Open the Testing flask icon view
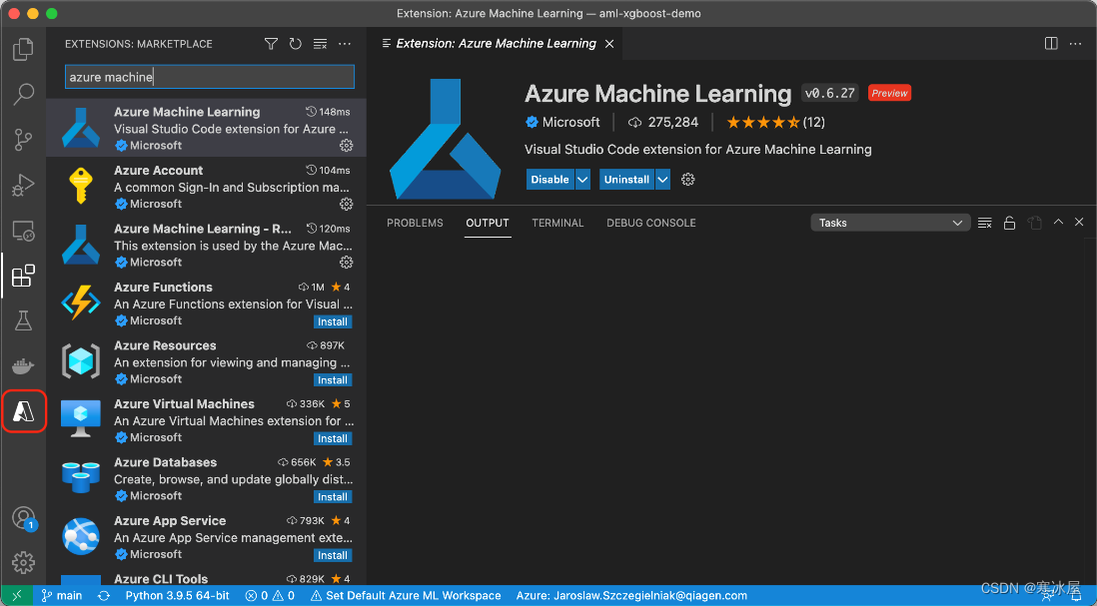This screenshot has height=606, width=1097. tap(23, 320)
